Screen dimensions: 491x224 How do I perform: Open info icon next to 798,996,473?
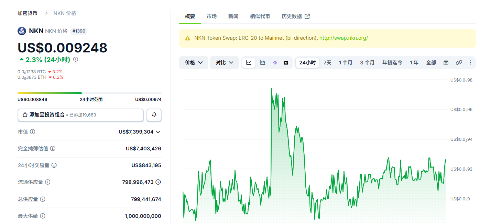tap(158, 182)
